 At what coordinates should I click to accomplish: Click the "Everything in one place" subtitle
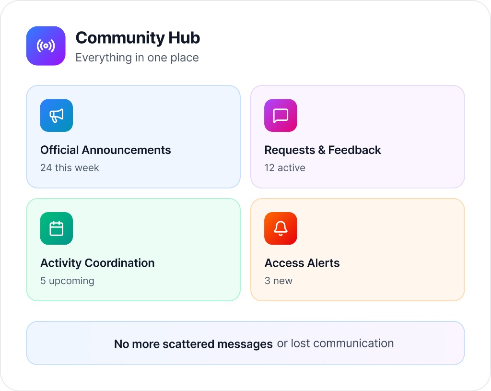tap(137, 58)
